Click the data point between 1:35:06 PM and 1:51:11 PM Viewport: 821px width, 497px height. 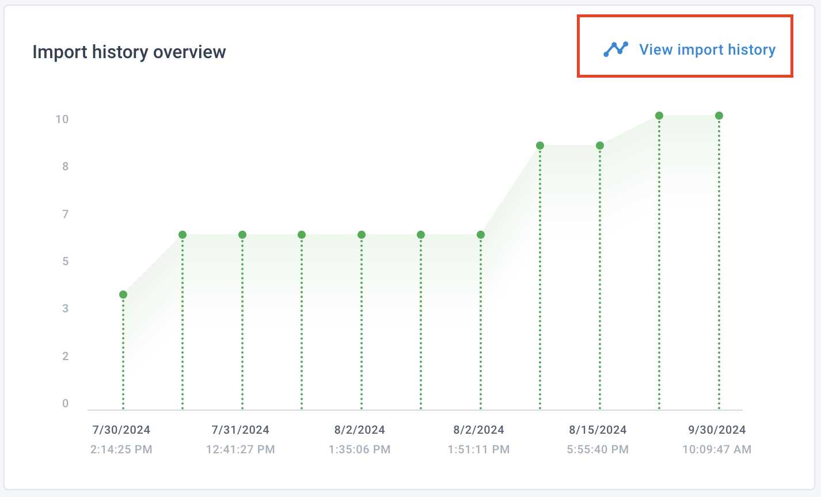click(421, 235)
